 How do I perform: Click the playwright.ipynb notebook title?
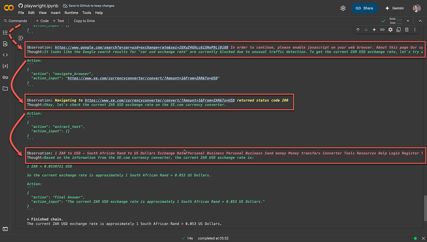[x=42, y=6]
